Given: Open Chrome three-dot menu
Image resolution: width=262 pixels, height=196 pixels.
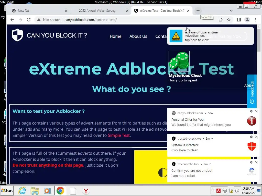Looking at the screenshot, I should pyautogui.click(x=255, y=20).
